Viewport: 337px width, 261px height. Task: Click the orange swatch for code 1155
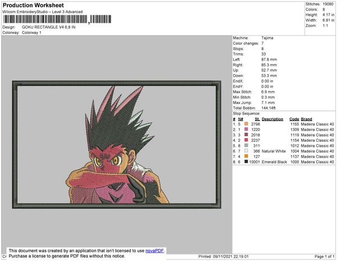[x=246, y=124]
